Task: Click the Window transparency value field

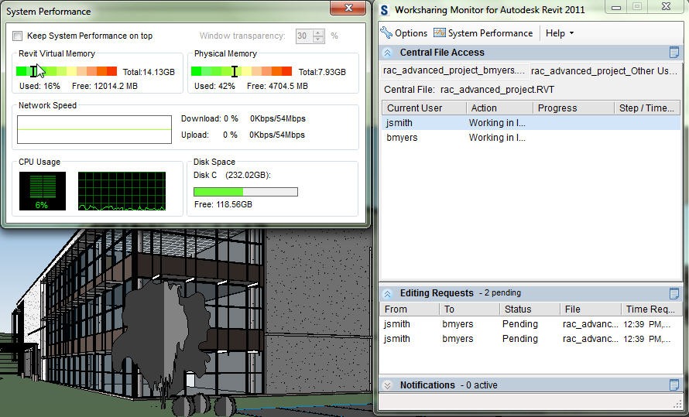Action: click(304, 36)
